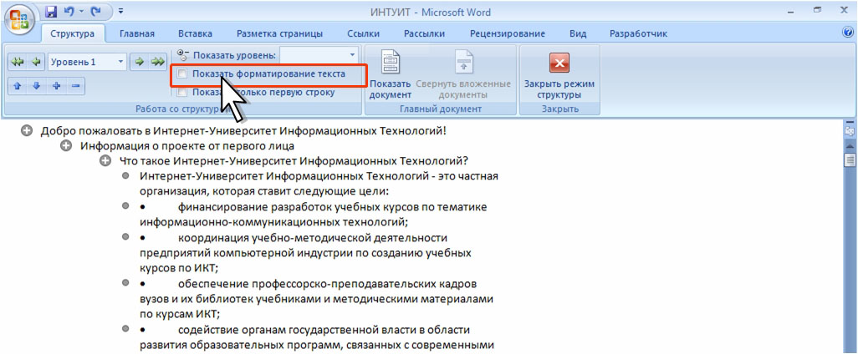Select outline bullet of 'обеспечение профессорско-преподавательских' paragraph
Image resolution: width=858 pixels, height=354 pixels.
[x=125, y=283]
